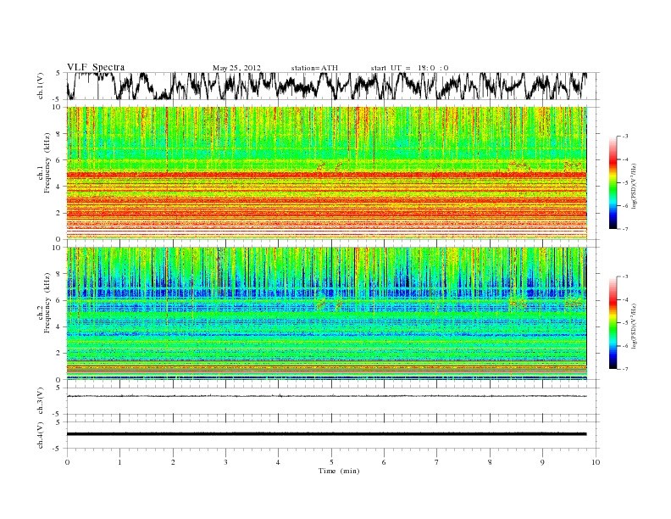Image resolution: width=671 pixels, height=519 pixels.
Task: Click the ch.2 log(PSD) color bar
Action: [613, 322]
